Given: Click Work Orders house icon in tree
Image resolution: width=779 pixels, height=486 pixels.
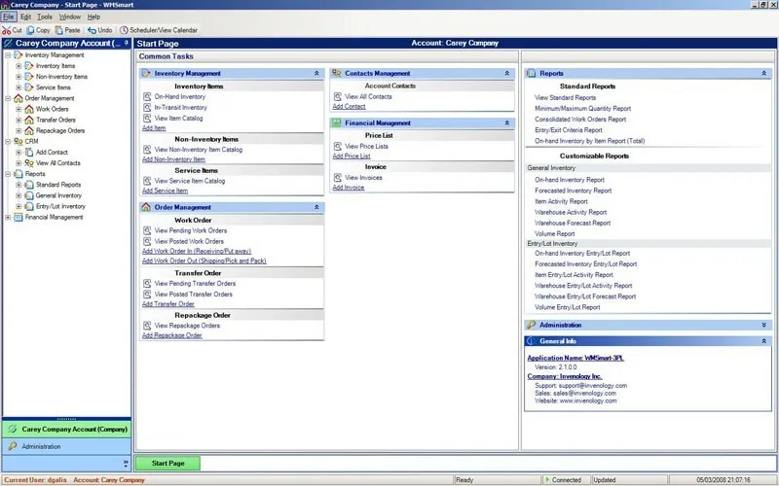Looking at the screenshot, I should [x=29, y=109].
